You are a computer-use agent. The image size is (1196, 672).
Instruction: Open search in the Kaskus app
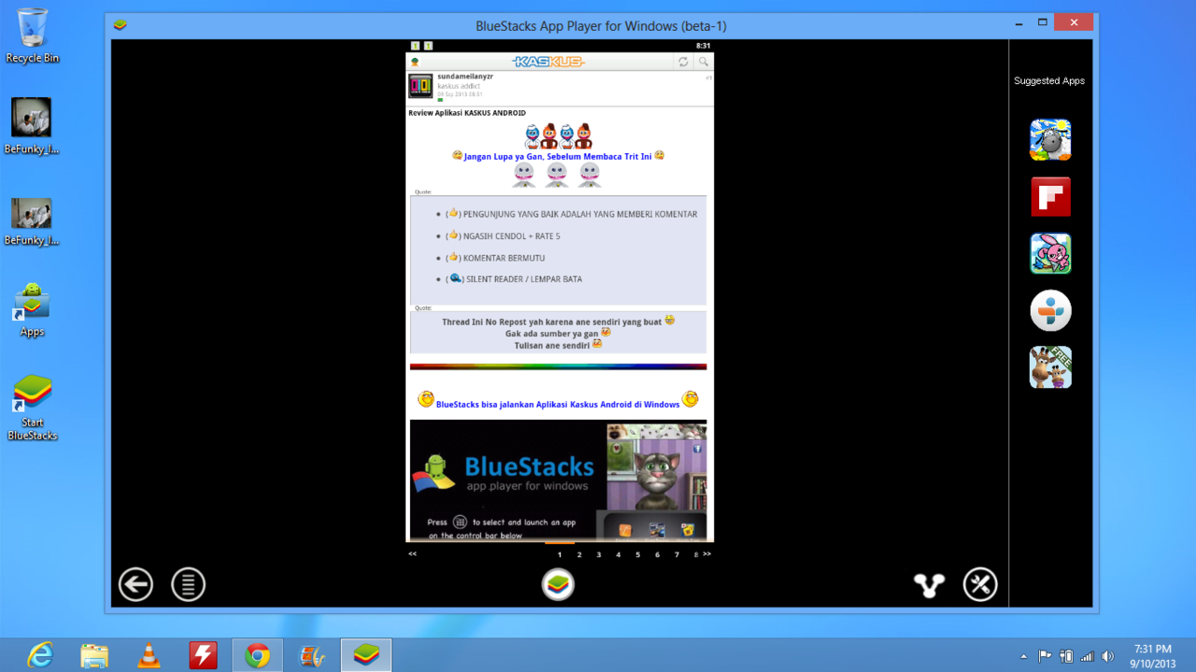pyautogui.click(x=704, y=62)
